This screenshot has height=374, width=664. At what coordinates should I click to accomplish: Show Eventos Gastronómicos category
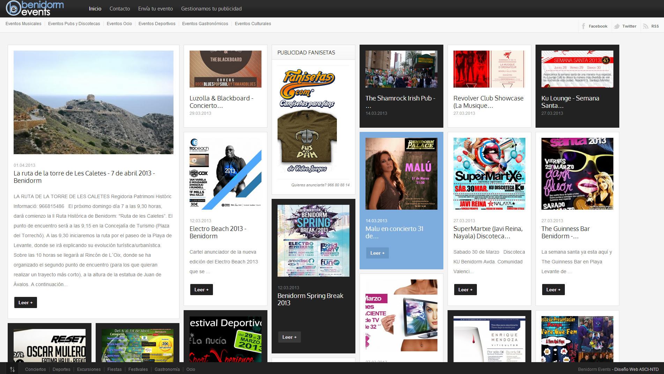tap(205, 24)
